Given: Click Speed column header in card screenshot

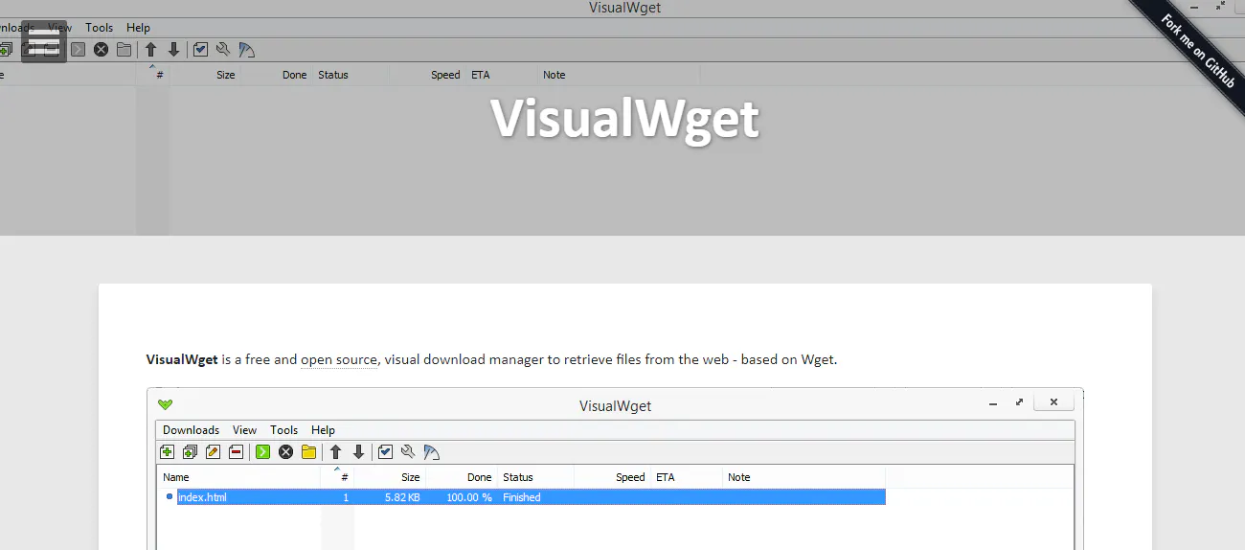Looking at the screenshot, I should point(630,477).
